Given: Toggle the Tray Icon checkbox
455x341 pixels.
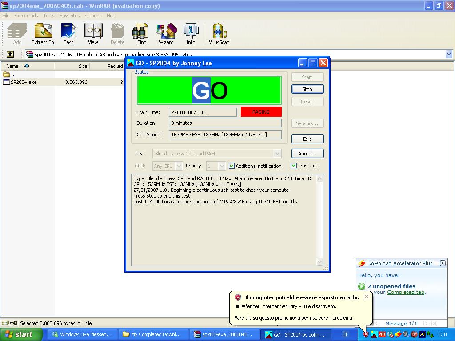Looking at the screenshot, I should [x=294, y=166].
